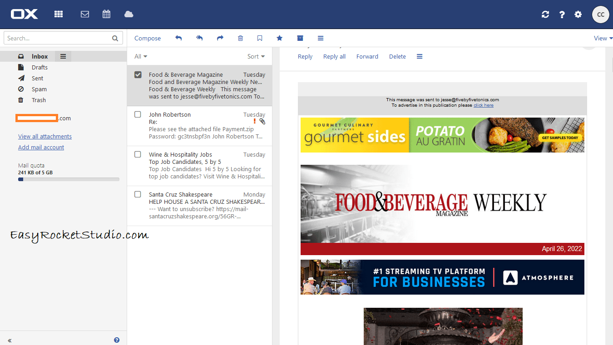Collapse the folder sidebar

pos(10,340)
